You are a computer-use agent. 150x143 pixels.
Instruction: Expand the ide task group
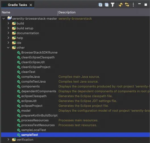tap(8, 42)
